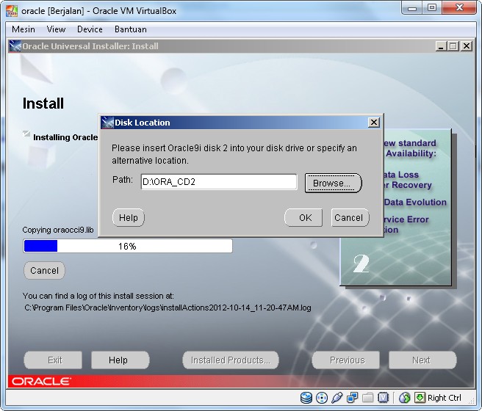Click the Exit button
The width and height of the screenshot is (482, 411).
53,360
